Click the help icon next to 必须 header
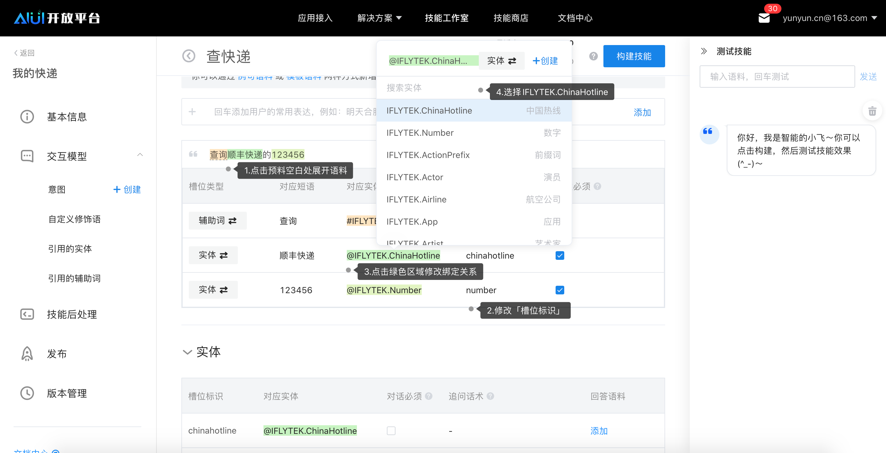This screenshot has width=886, height=453. (x=598, y=186)
